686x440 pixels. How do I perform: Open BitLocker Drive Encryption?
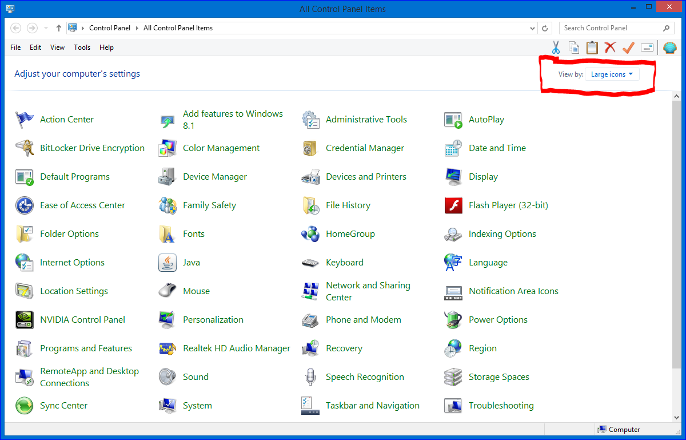(x=92, y=148)
